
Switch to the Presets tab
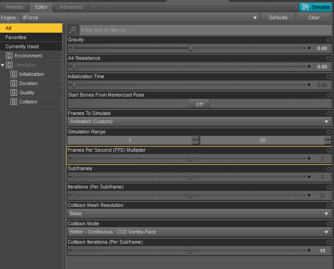tap(14, 7)
